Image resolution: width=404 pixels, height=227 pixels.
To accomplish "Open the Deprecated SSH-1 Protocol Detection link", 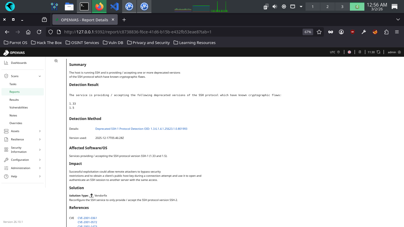I will (x=141, y=129).
